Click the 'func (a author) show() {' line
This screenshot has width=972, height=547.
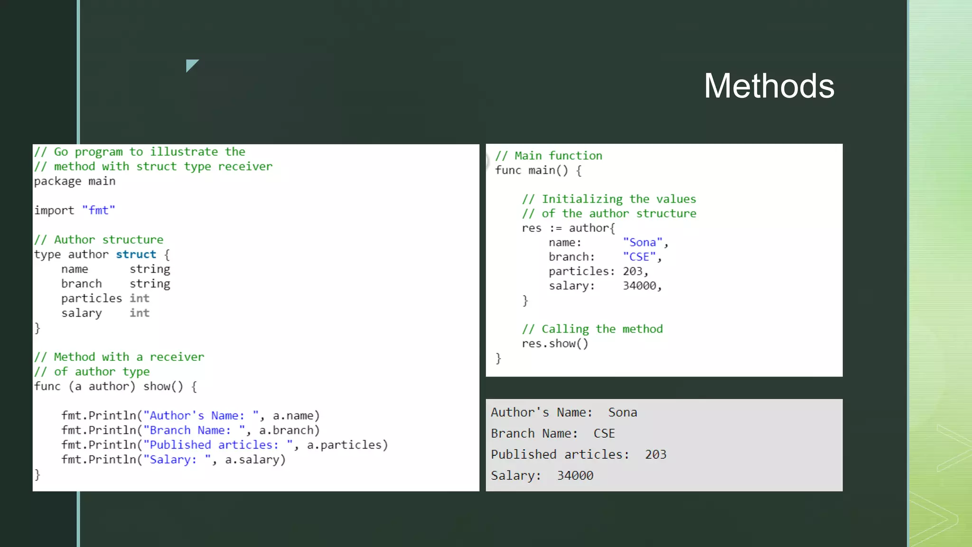[115, 387]
